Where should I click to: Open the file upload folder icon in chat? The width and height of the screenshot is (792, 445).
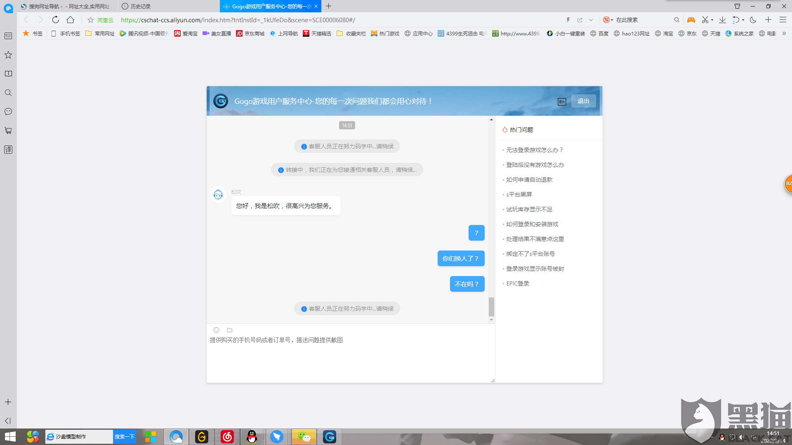click(229, 330)
